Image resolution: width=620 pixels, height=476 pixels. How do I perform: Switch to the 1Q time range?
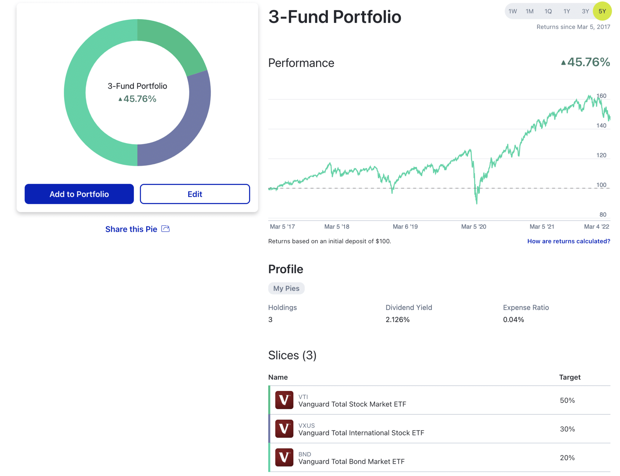(548, 11)
